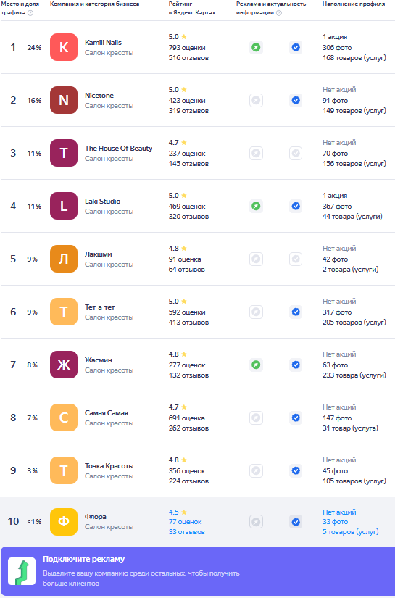Click the blue verified badge for Самая Самая
Screen dimensions: 395x598
296,418
